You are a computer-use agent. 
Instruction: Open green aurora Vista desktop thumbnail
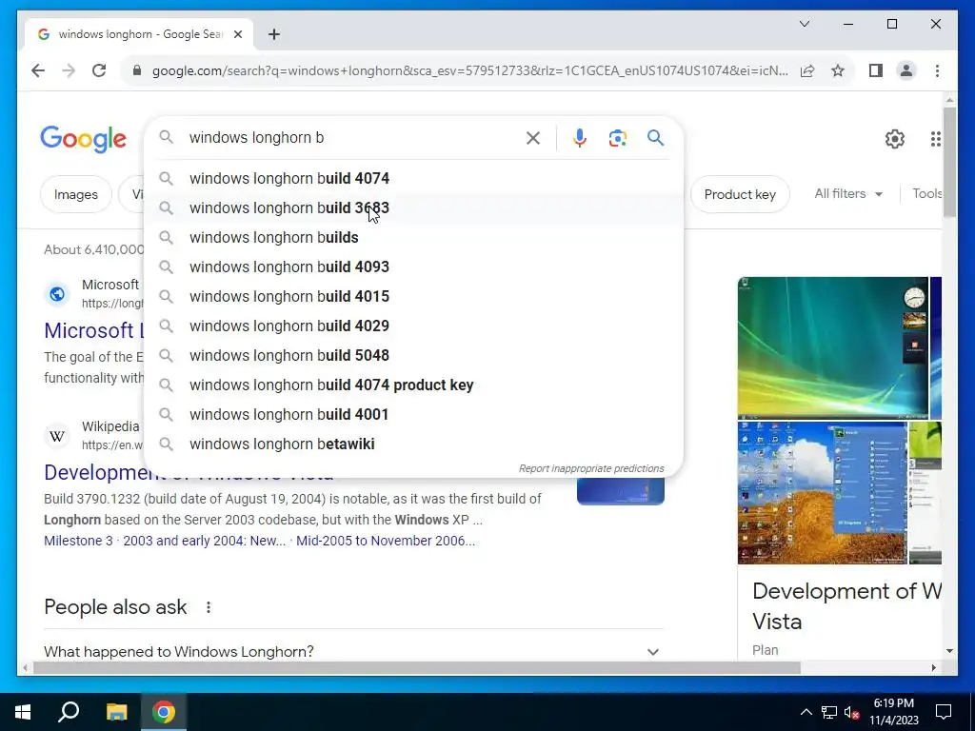click(832, 347)
